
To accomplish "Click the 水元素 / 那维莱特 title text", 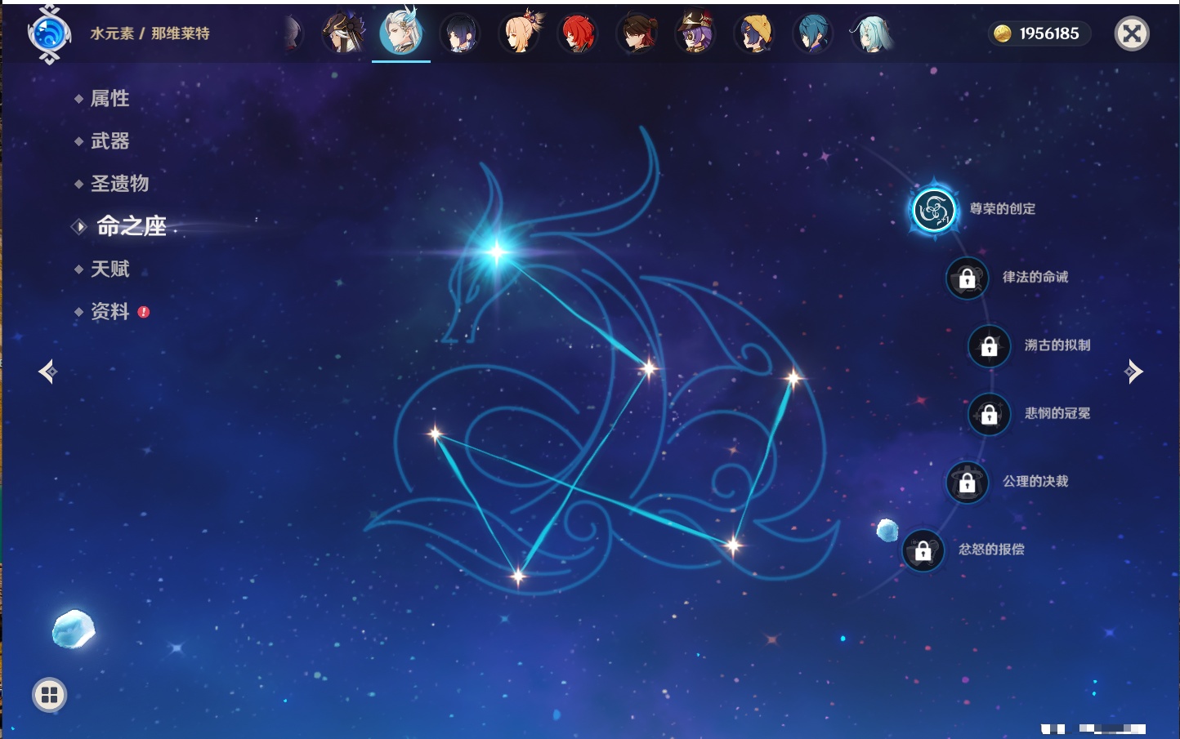I will tap(150, 33).
